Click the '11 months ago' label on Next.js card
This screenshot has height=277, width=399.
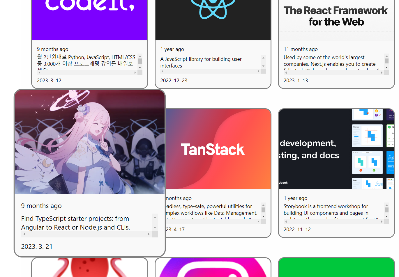[301, 49]
